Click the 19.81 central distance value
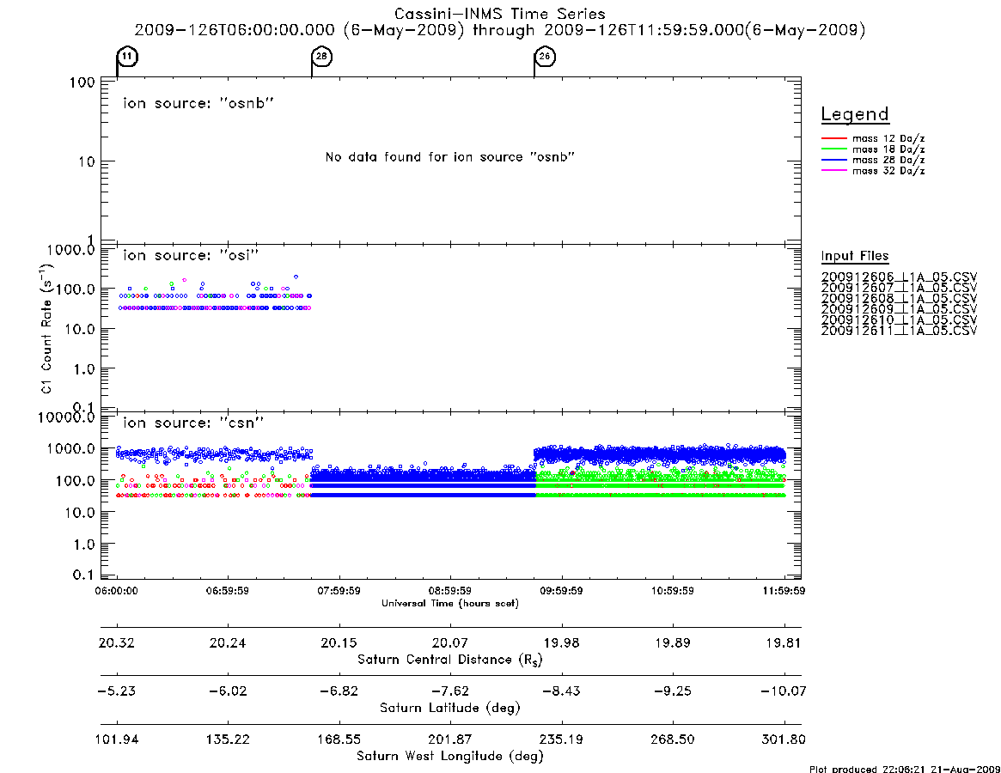Image resolution: width=1001 pixels, height=773 pixels. coord(784,642)
